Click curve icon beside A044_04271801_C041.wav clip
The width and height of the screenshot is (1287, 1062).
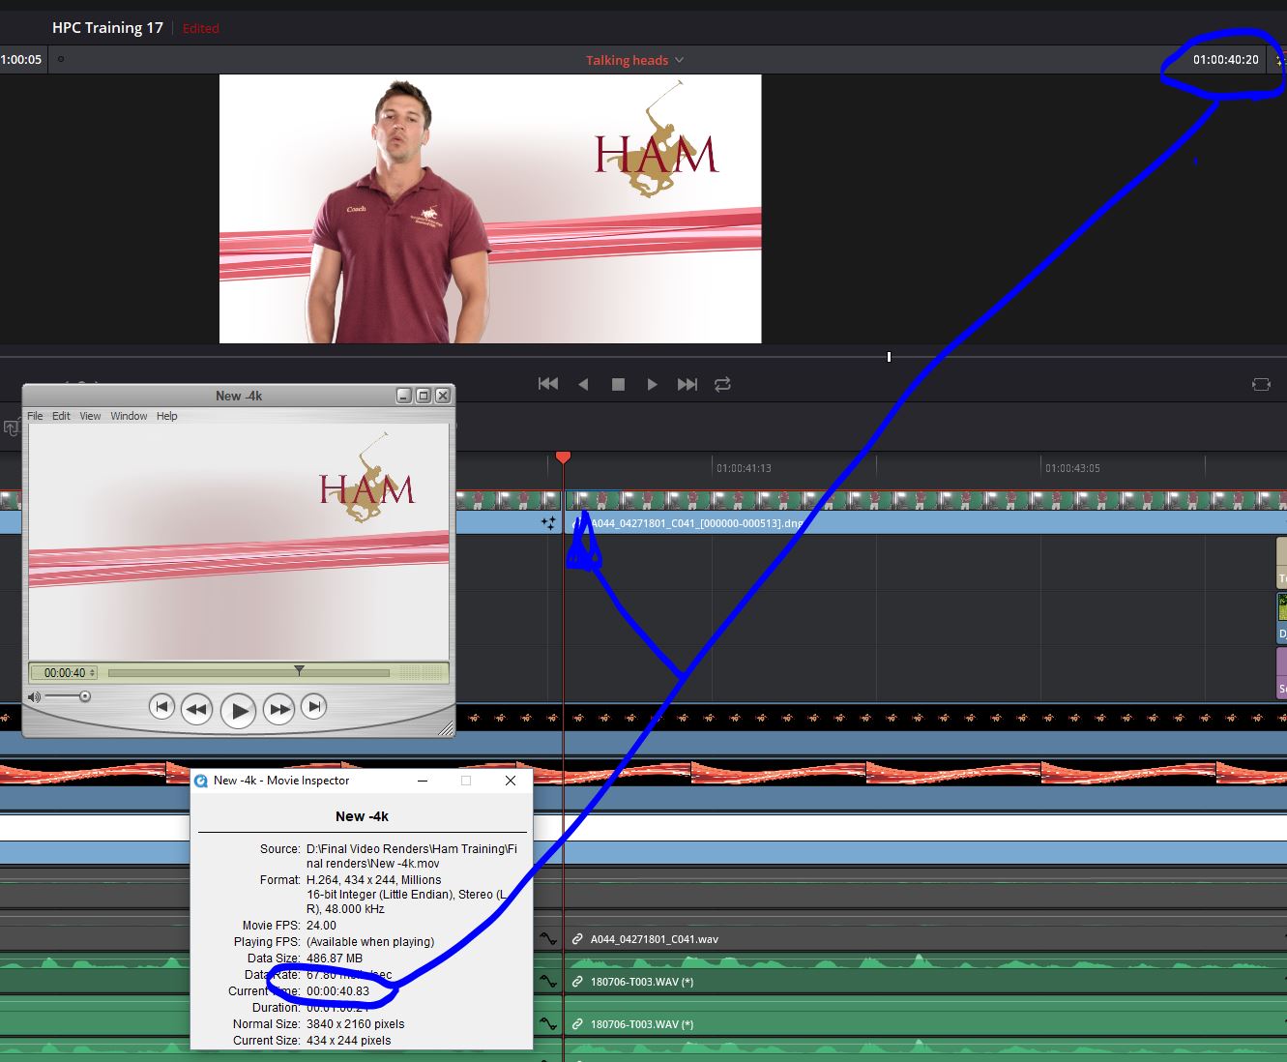(548, 938)
